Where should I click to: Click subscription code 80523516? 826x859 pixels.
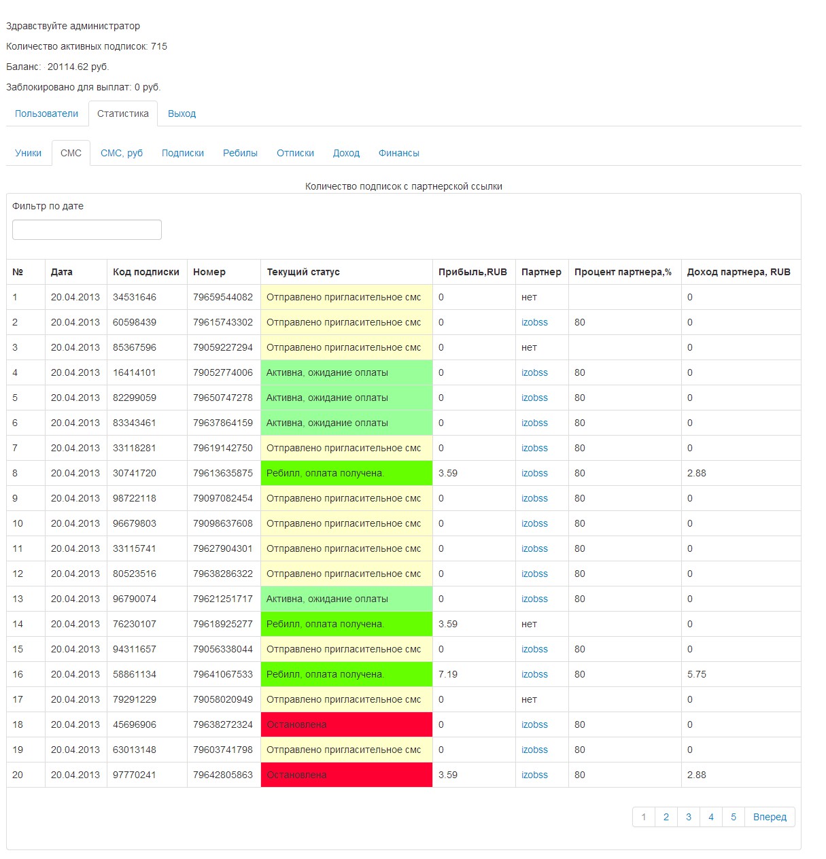135,574
